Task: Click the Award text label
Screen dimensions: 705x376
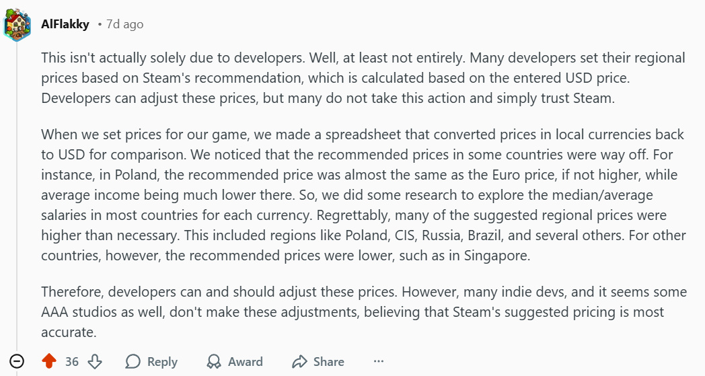Action: (x=245, y=362)
